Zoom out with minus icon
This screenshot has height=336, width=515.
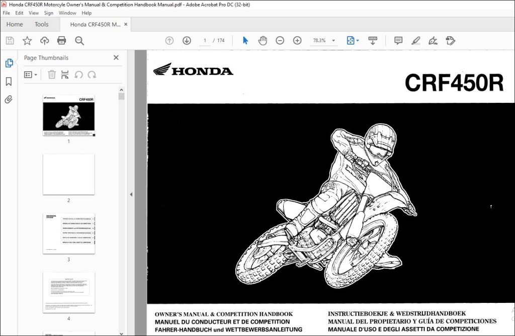pos(280,41)
